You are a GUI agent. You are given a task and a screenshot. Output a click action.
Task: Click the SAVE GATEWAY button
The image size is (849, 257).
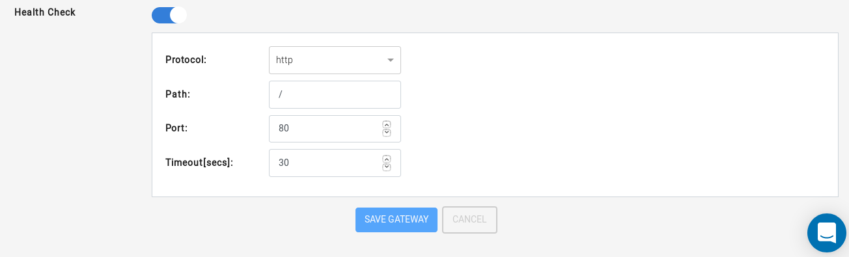point(397,220)
